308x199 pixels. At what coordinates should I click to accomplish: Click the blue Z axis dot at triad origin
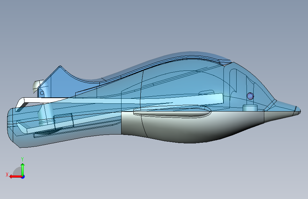point(23,177)
